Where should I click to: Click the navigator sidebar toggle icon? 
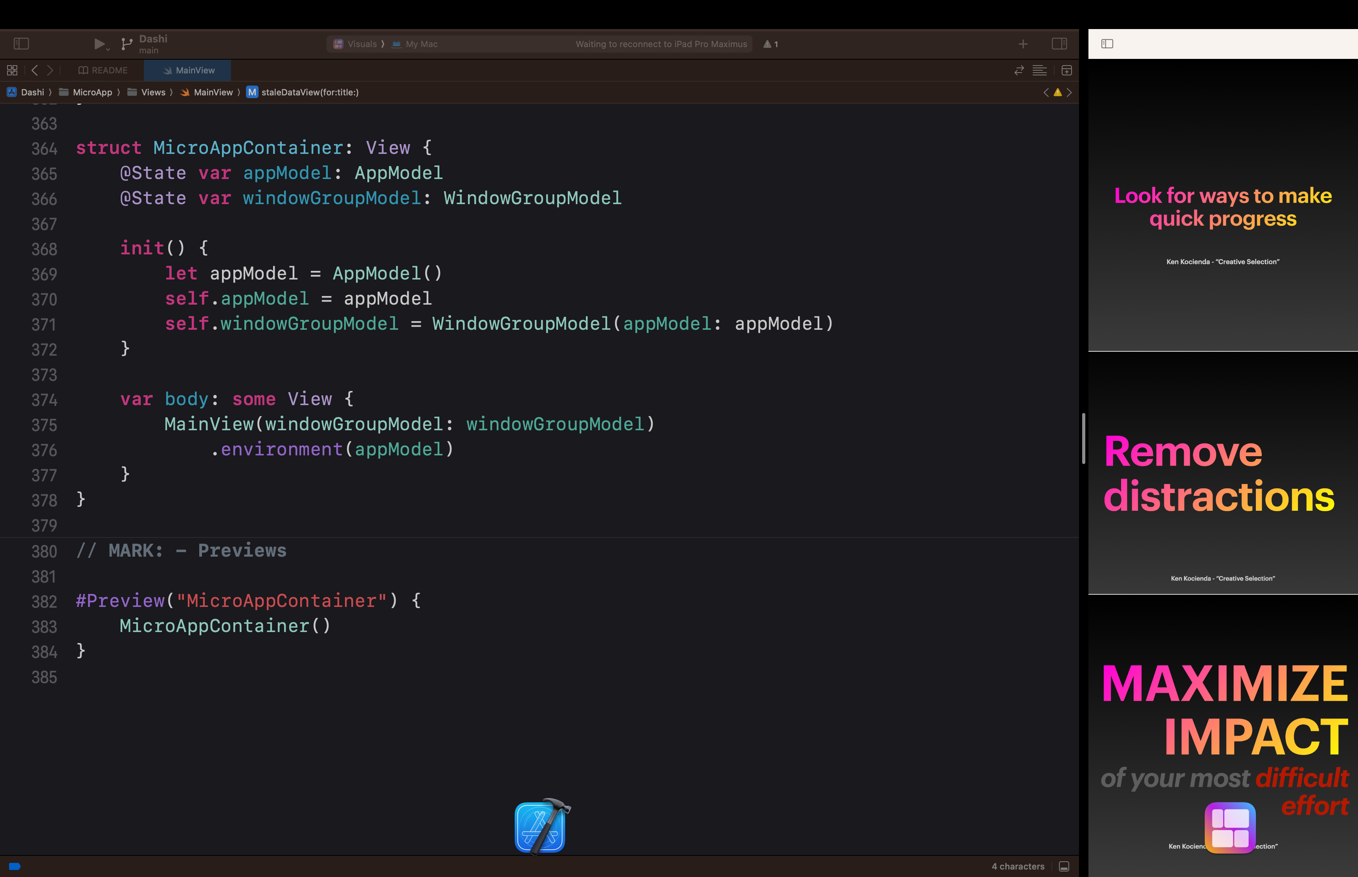pyautogui.click(x=22, y=44)
